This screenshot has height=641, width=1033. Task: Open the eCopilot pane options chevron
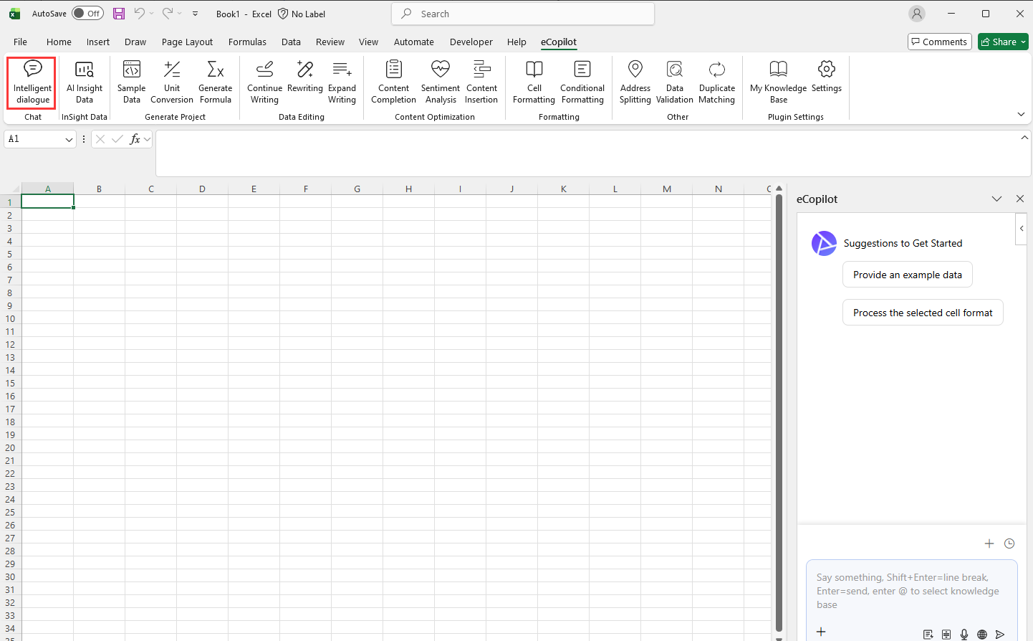[996, 199]
